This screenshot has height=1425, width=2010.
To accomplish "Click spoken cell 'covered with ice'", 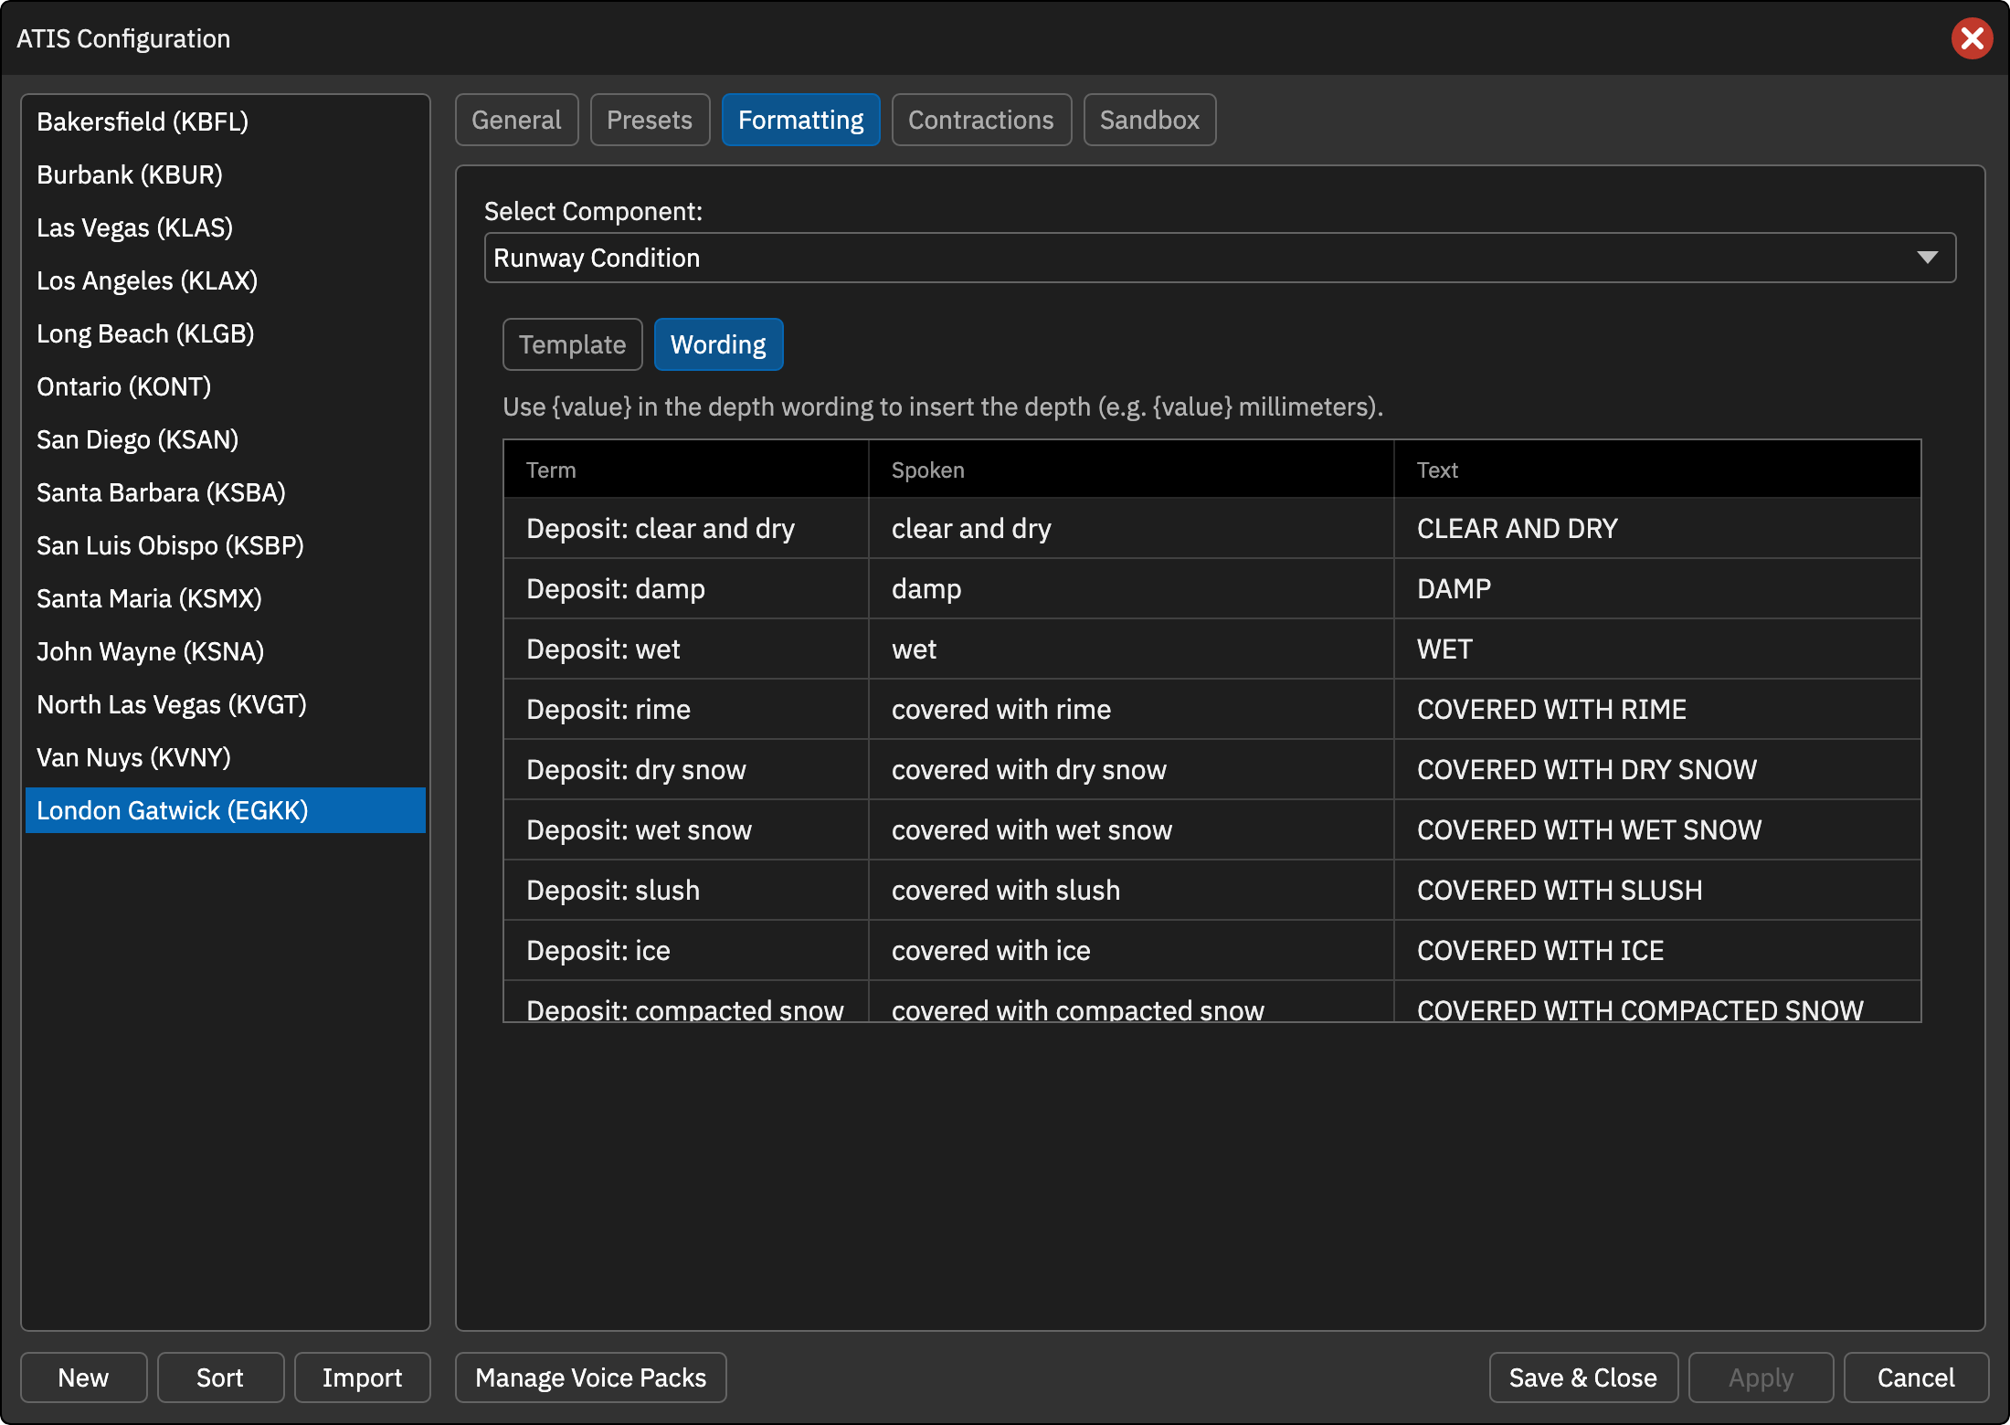I will [1131, 950].
